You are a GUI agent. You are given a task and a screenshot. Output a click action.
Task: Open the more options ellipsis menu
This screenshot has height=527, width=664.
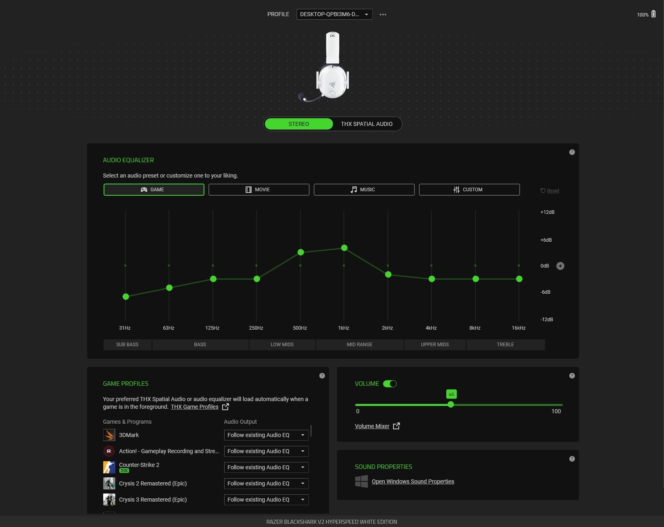tap(383, 14)
